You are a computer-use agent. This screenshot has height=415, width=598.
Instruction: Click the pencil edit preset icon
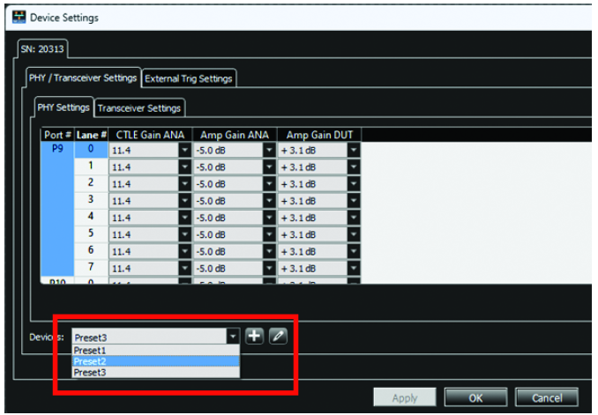(x=278, y=337)
